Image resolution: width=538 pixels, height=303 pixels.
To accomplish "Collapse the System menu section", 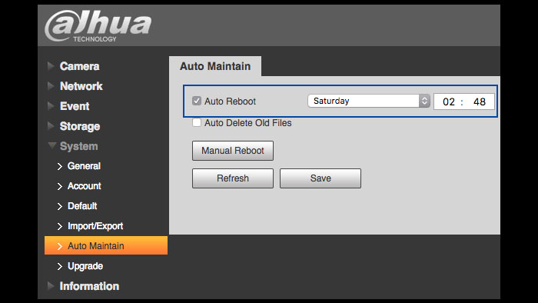I will tap(78, 146).
